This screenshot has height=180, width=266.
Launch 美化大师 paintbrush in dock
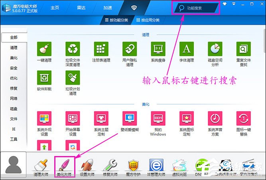click(x=64, y=167)
